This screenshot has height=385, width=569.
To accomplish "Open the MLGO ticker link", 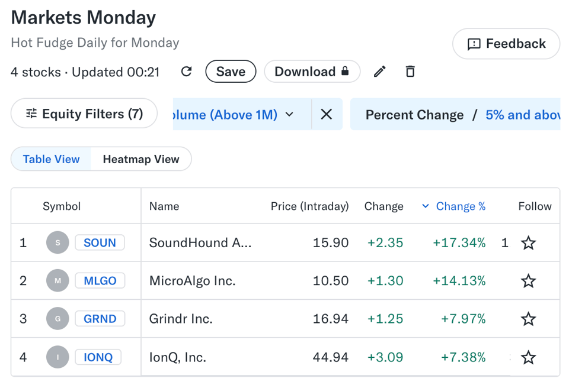I will tap(100, 280).
